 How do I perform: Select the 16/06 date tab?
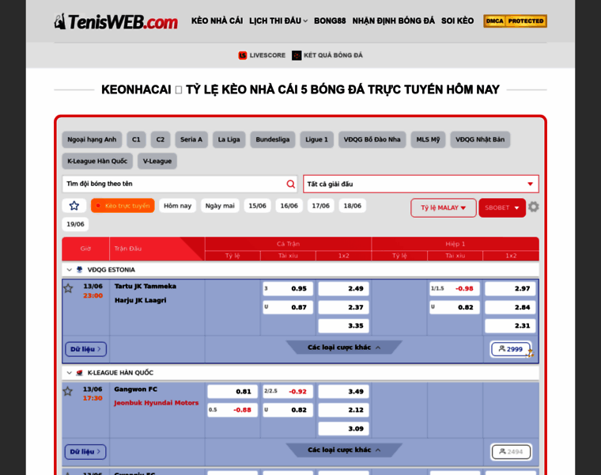[x=289, y=206]
